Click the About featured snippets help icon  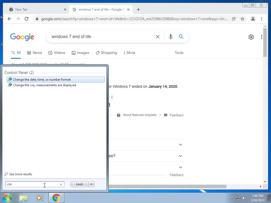pyautogui.click(x=118, y=115)
